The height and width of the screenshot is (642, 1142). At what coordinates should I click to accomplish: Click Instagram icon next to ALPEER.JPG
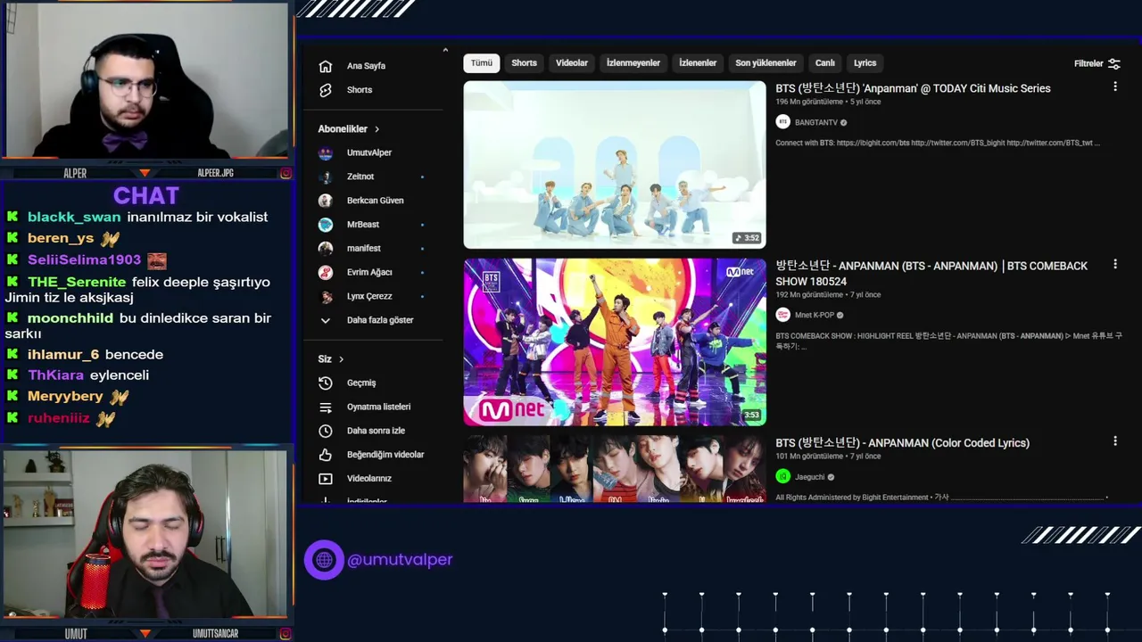[285, 173]
